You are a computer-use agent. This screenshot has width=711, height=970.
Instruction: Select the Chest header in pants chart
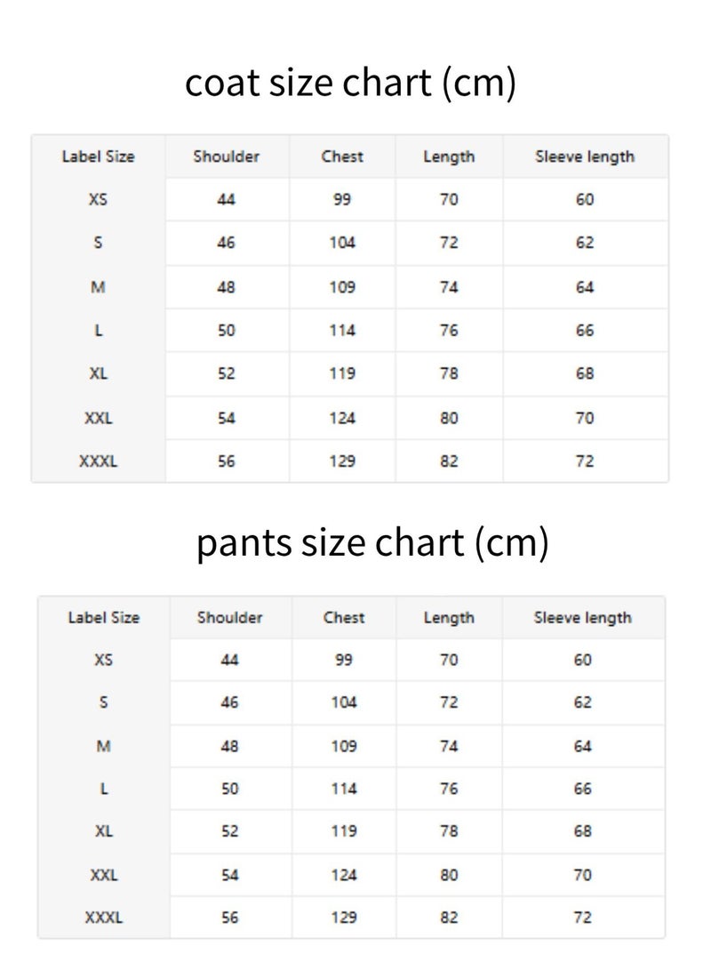click(344, 617)
